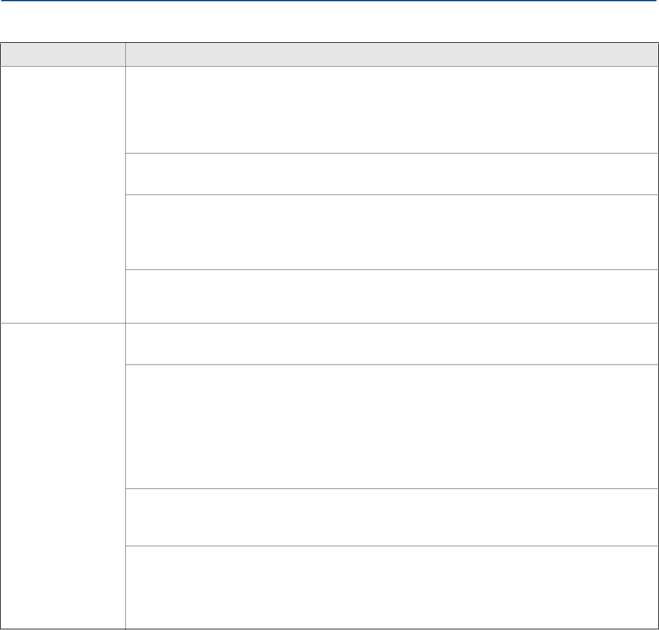
Task: Click the third wide cell in the upper group
Action: (391, 232)
